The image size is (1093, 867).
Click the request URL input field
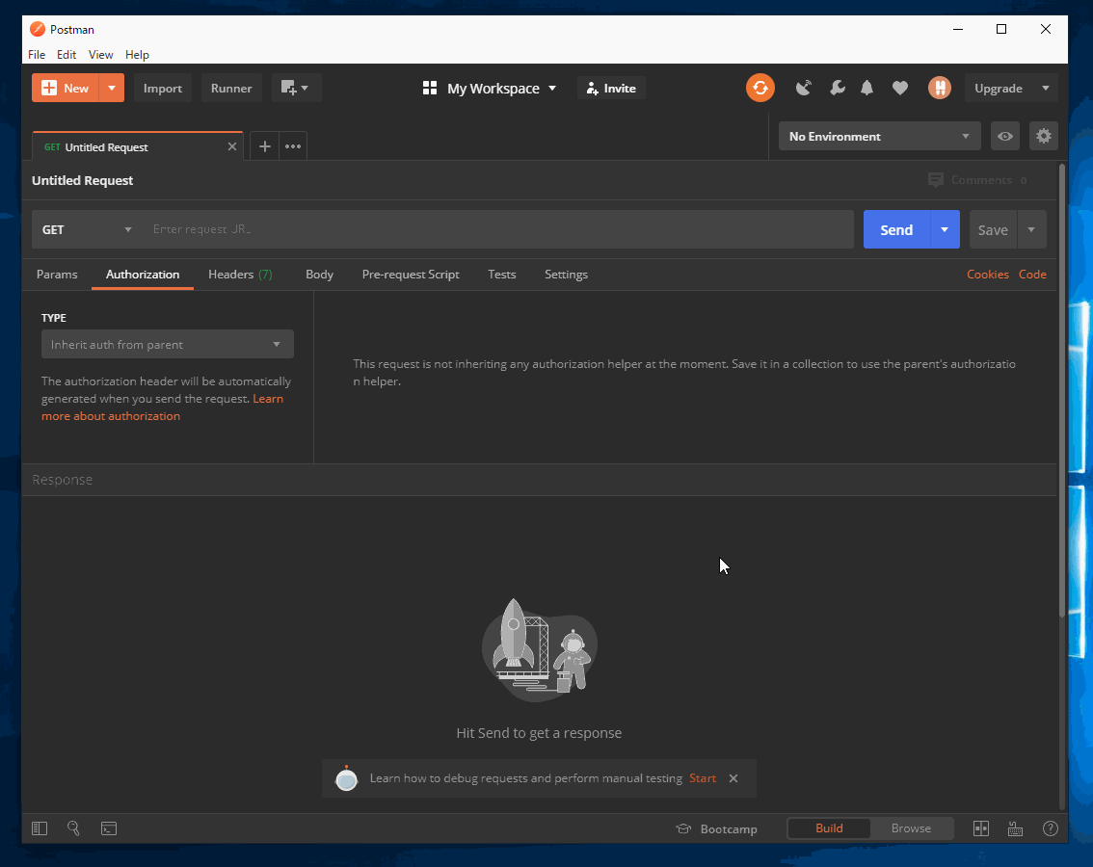pyautogui.click(x=498, y=229)
